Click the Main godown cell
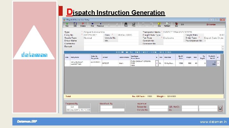 pos(124,64)
